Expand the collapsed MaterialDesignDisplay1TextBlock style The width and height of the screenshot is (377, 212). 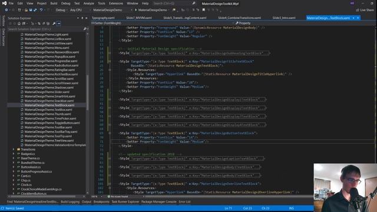coord(110,100)
